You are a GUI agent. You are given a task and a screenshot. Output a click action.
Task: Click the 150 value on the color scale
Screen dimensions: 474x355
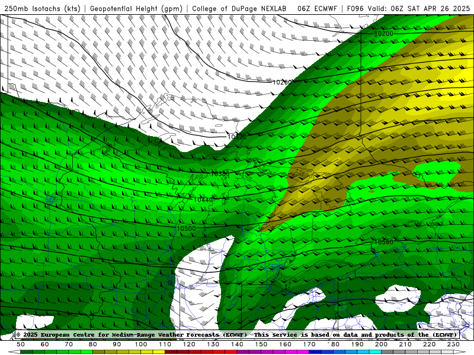(x=261, y=344)
